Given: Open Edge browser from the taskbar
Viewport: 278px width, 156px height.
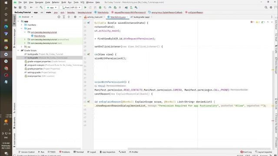Looking at the screenshot, I should coord(6,27).
